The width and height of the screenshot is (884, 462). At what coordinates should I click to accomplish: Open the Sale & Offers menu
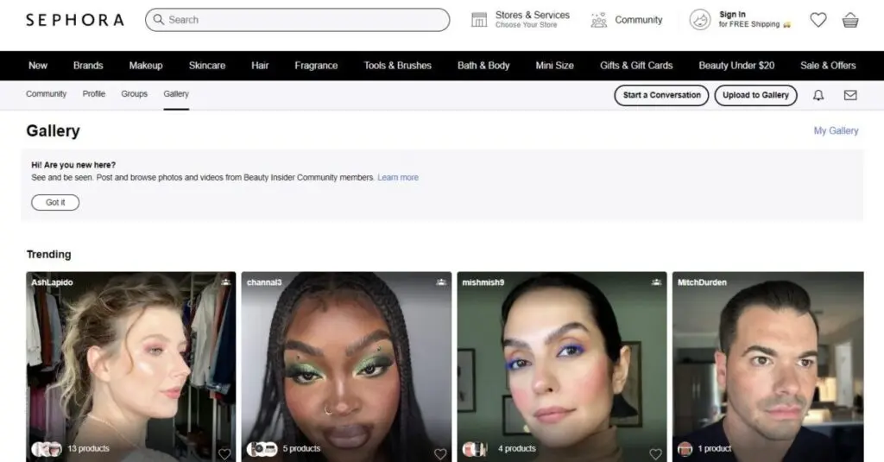click(x=828, y=66)
